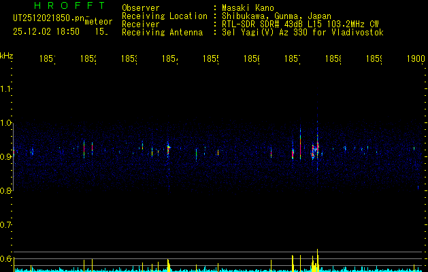Click the 1.1 frequency axis label
This screenshot has width=428, height=272.
pyautogui.click(x=6, y=89)
